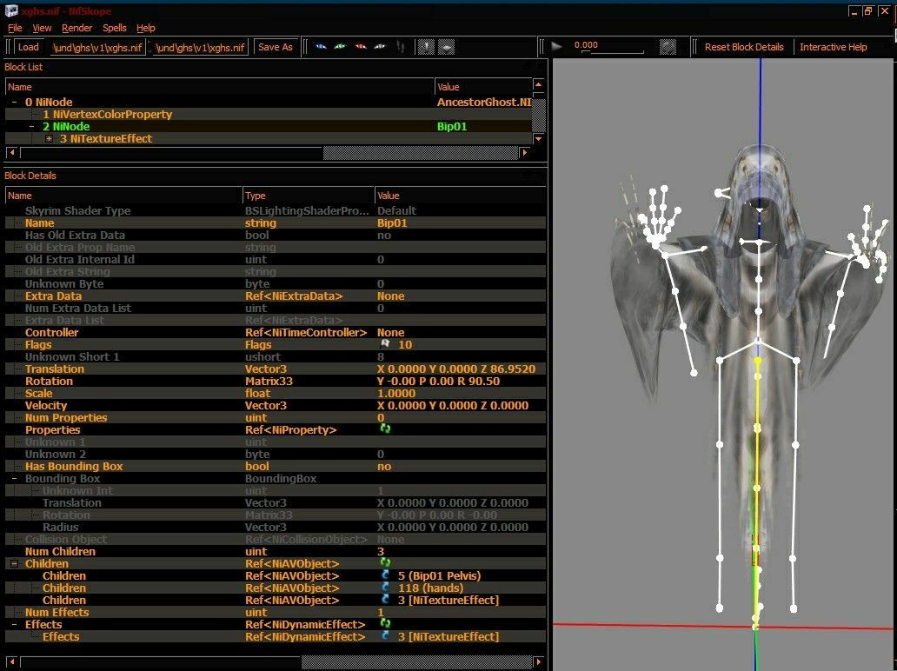Switch to green-eye front view
Viewport: 897px width, 671px height.
tap(341, 47)
